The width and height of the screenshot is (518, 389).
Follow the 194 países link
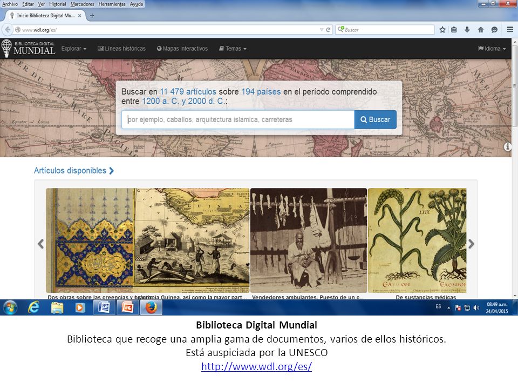[261, 92]
